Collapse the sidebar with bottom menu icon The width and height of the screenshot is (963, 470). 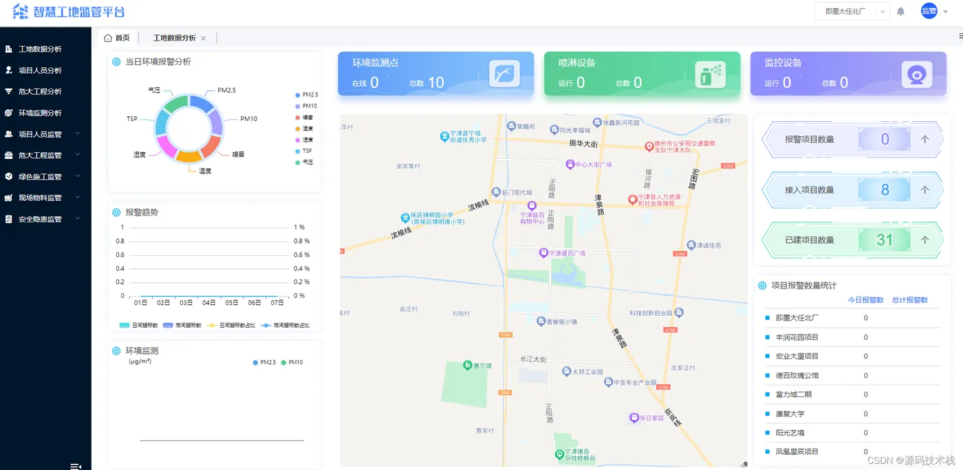point(76,466)
